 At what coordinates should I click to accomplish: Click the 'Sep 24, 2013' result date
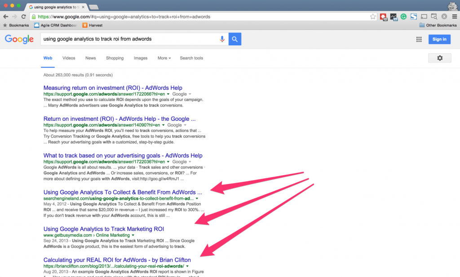click(x=56, y=241)
